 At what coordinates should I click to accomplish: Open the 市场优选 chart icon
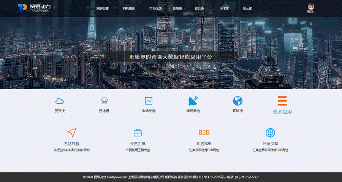click(149, 101)
